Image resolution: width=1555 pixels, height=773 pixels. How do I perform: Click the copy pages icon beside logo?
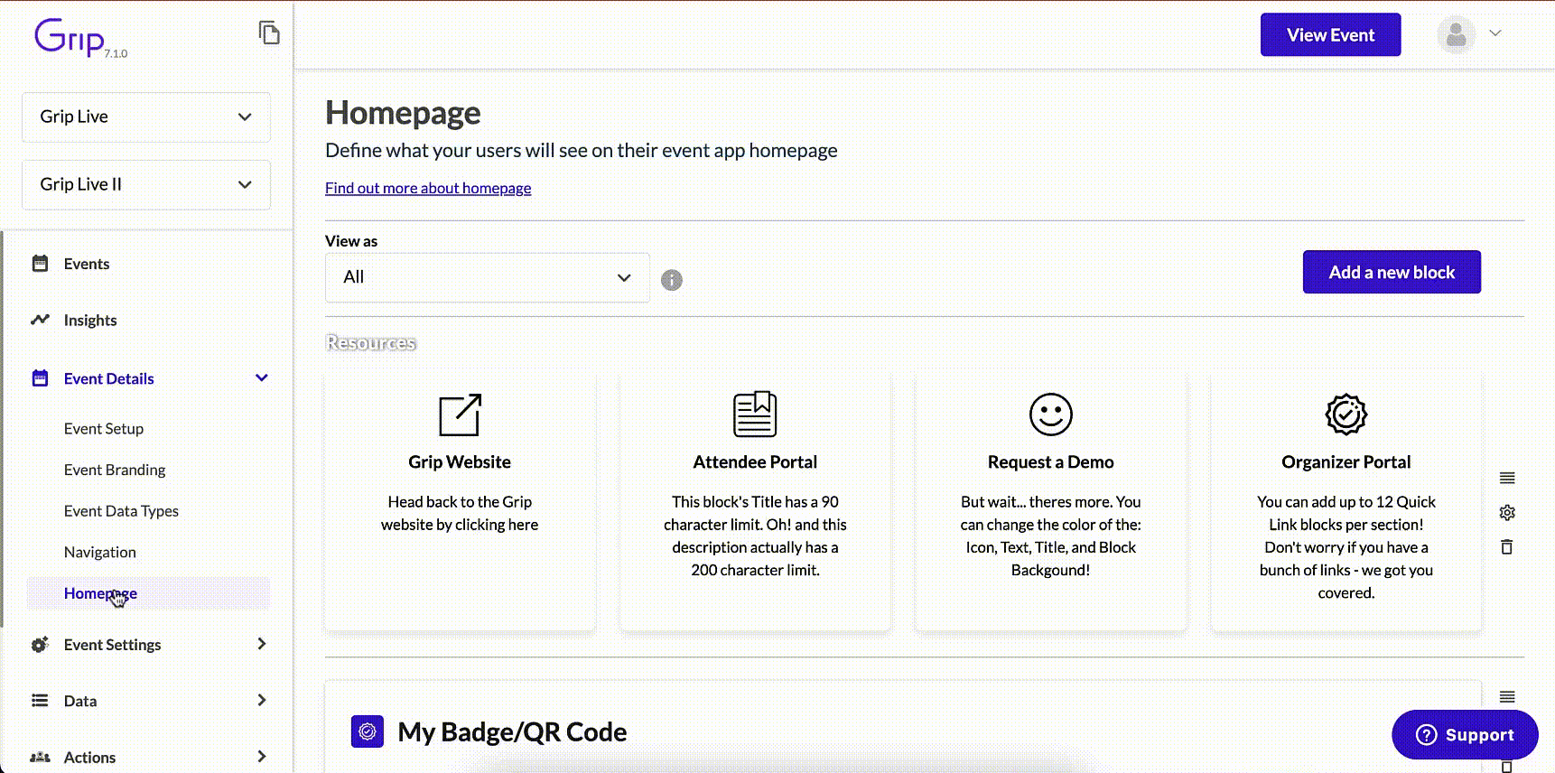(269, 33)
